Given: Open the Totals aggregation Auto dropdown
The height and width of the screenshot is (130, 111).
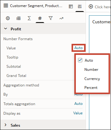Looking at the screenshot, I should pyautogui.click(x=78, y=104).
